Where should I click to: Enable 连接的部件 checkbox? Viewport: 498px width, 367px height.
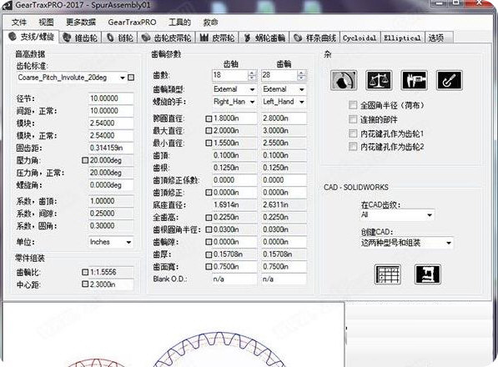coord(353,119)
